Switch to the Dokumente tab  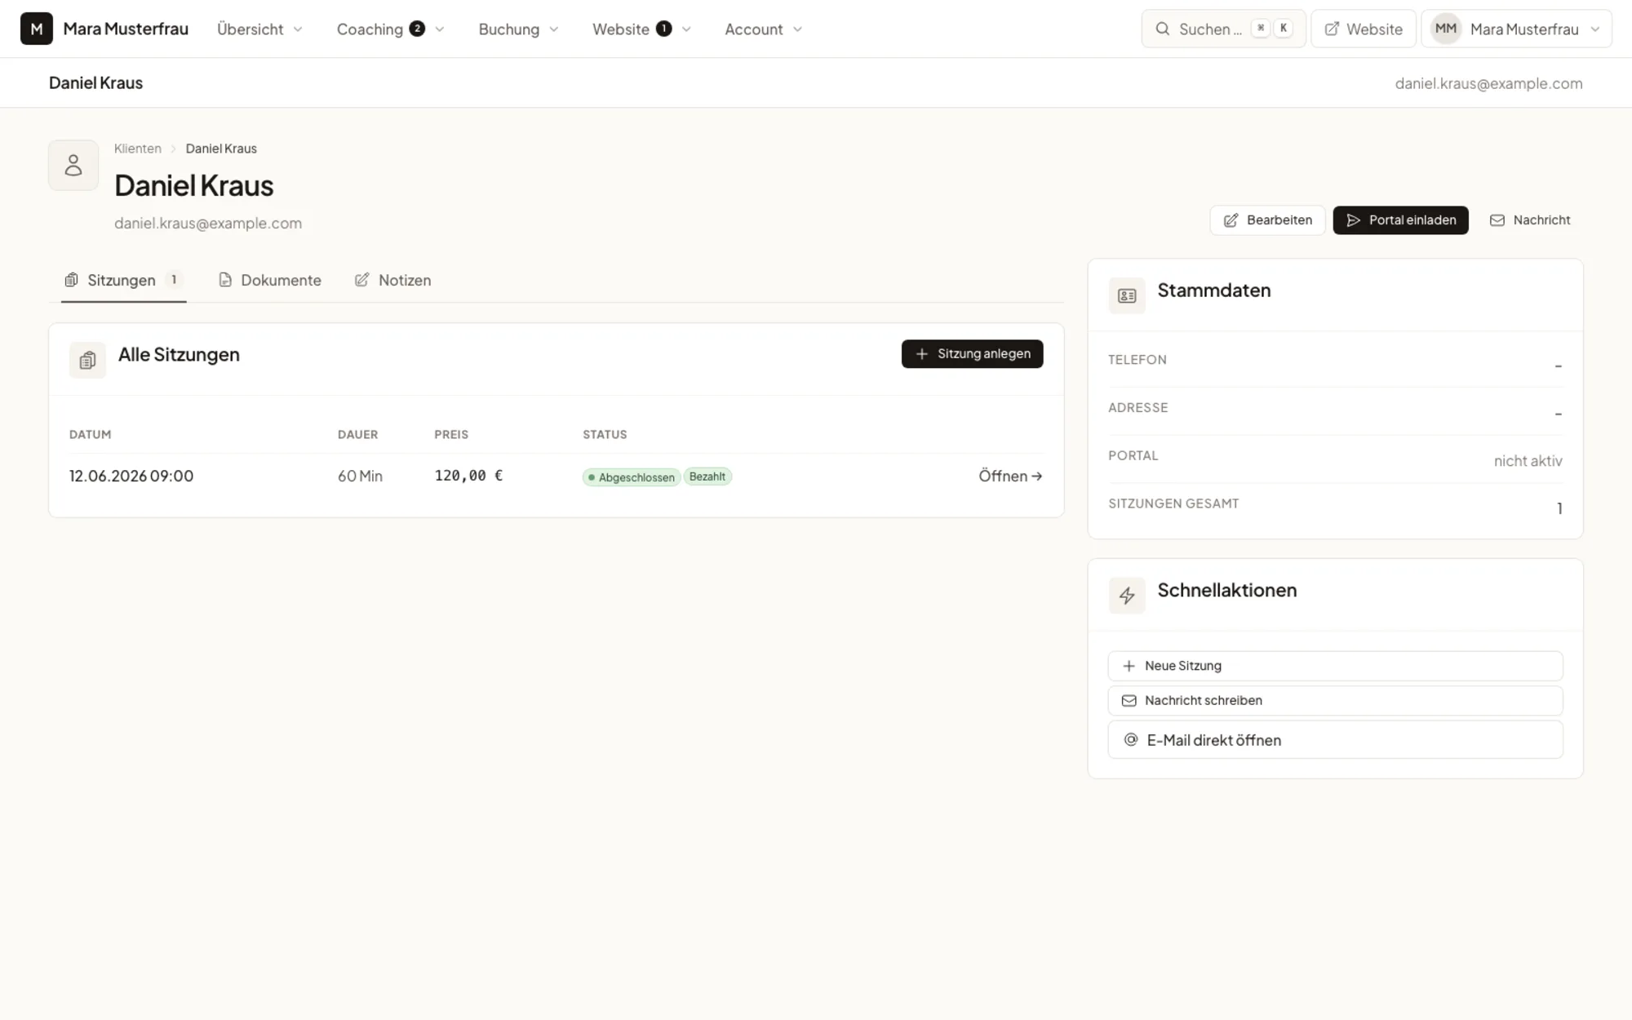[x=270, y=280]
